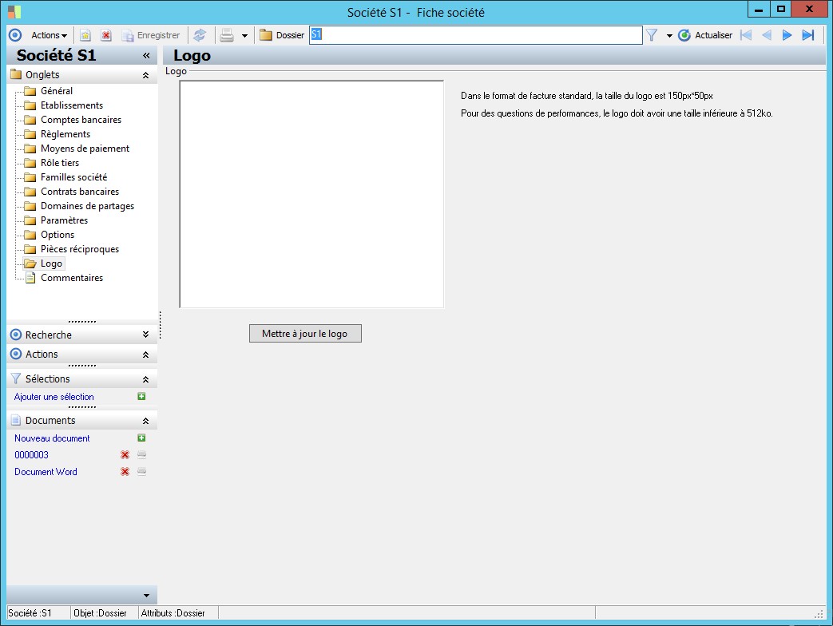Click the Général folder icon
Screen dimensions: 833x626
(30, 91)
